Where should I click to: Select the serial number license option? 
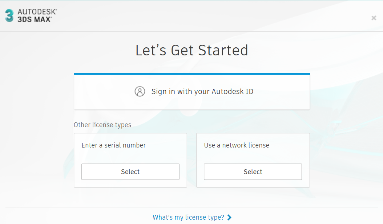[x=130, y=172]
